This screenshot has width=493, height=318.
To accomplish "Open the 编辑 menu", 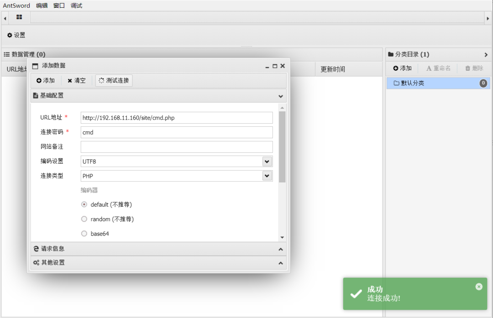I will click(42, 5).
